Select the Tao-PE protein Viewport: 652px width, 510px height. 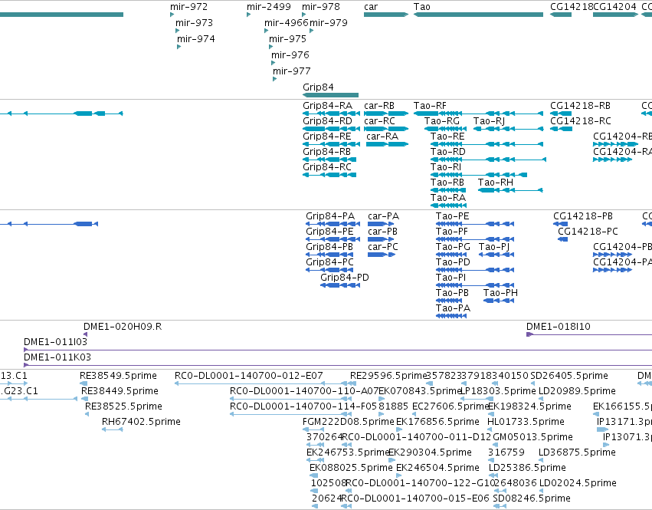click(475, 224)
